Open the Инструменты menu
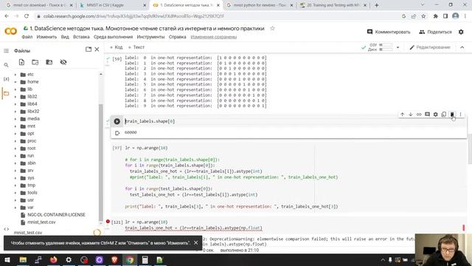The height and width of the screenshot is (266, 472). 150,37
